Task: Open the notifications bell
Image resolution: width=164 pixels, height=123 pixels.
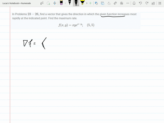Action: (x=134, y=3)
